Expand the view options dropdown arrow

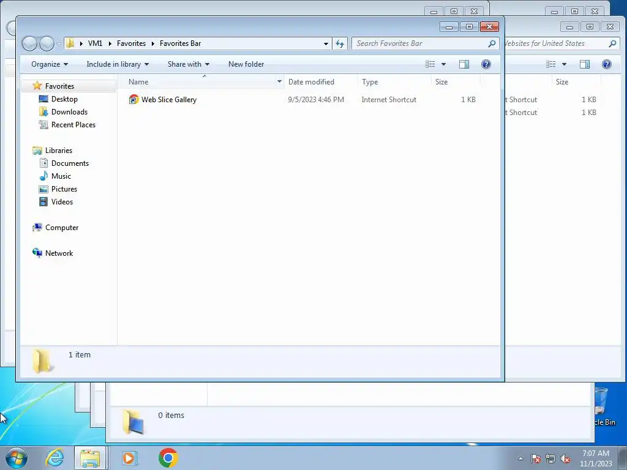pyautogui.click(x=443, y=64)
